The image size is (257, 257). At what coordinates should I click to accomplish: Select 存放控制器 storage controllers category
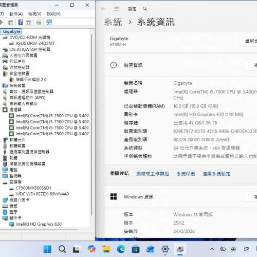tap(20, 67)
